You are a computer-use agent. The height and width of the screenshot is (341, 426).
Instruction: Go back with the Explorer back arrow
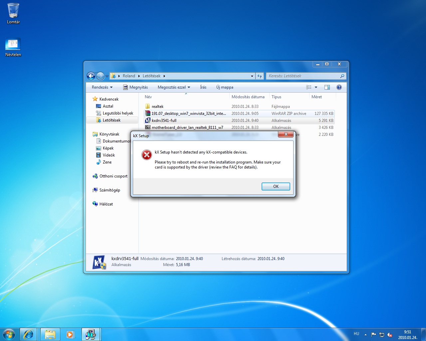click(x=91, y=76)
